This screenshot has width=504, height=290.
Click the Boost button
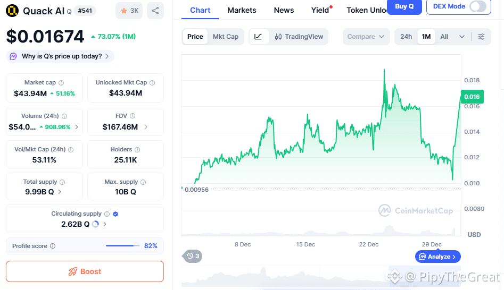85,271
